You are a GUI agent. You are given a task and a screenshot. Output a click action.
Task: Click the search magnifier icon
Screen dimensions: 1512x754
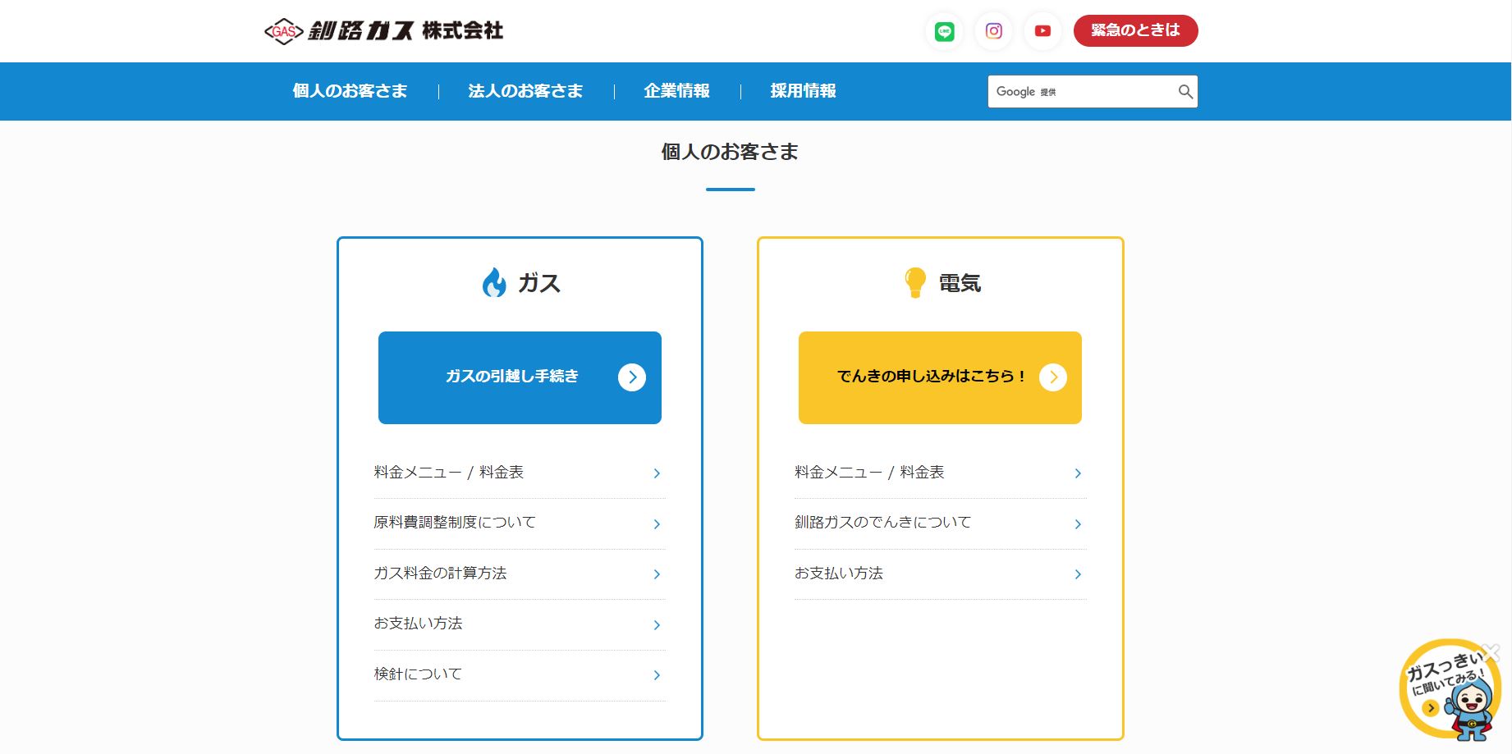[x=1185, y=92]
